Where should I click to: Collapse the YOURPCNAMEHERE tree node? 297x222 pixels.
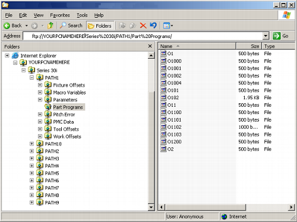pos(15,63)
